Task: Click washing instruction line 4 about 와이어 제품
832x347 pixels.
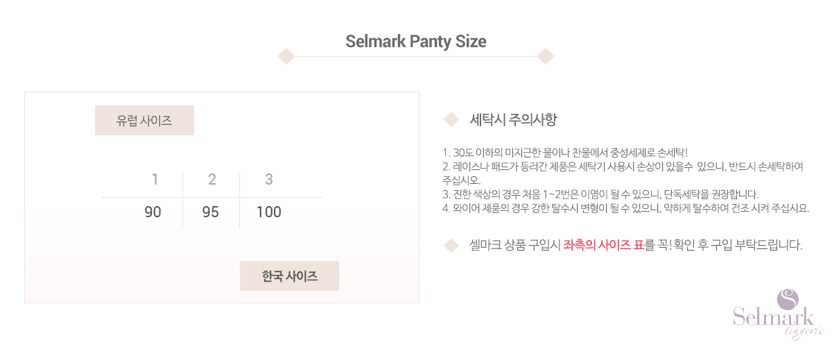Action: [624, 208]
